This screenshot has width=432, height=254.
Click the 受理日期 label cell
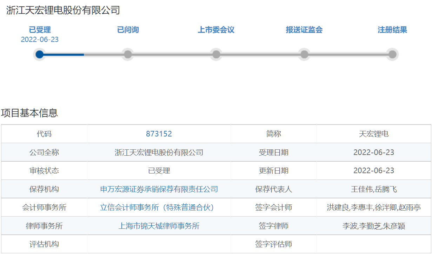tap(274, 153)
